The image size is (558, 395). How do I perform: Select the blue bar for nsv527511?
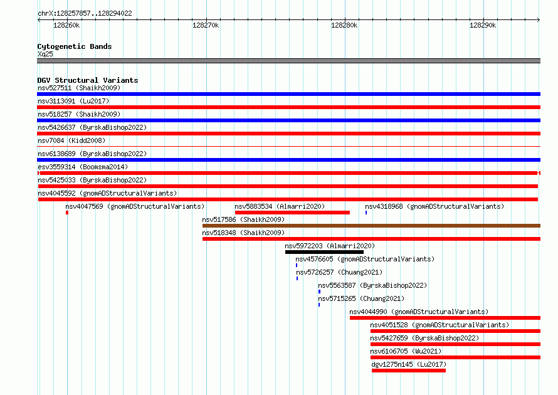[x=288, y=94]
